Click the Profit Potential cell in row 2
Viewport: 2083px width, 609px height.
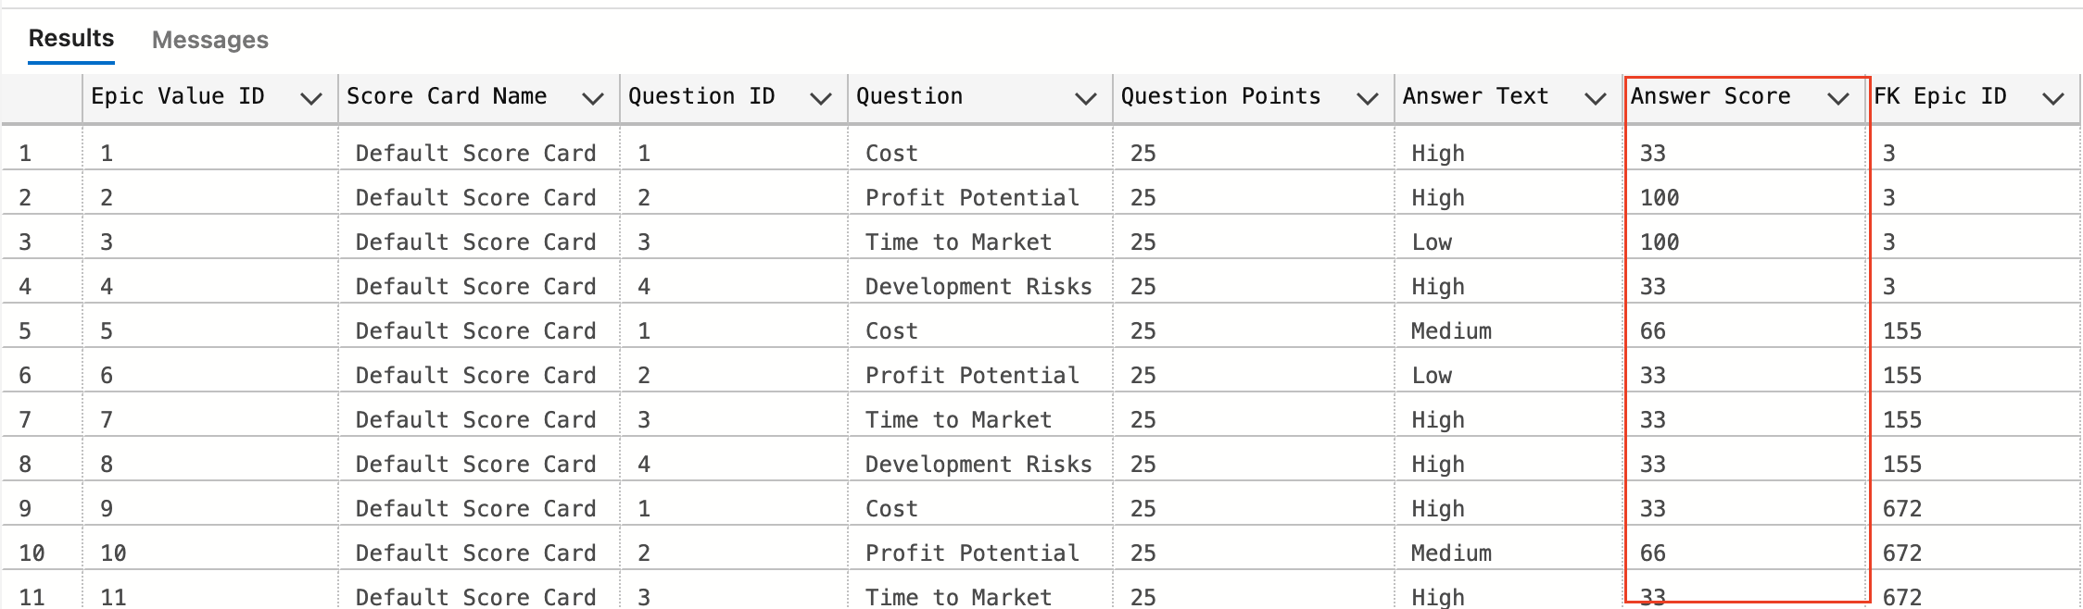[x=972, y=197]
